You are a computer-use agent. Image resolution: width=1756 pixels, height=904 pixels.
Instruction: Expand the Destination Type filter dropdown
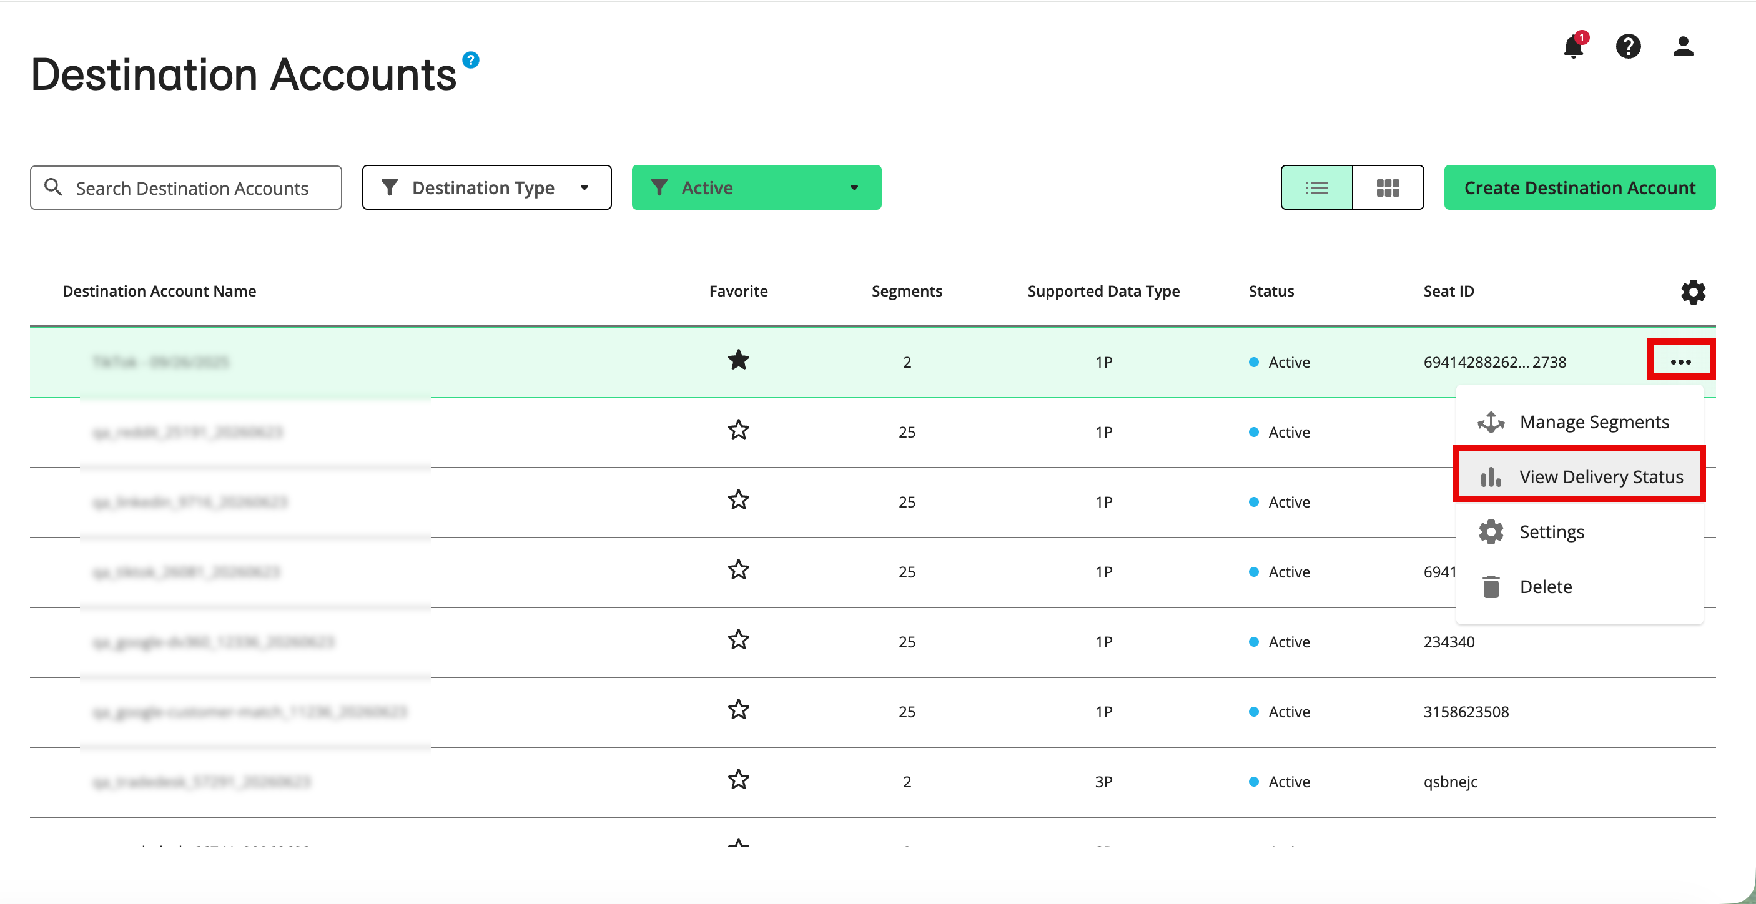[x=486, y=187]
